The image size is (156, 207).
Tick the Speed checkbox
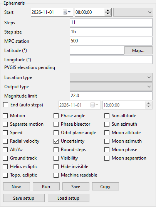coord(5,133)
